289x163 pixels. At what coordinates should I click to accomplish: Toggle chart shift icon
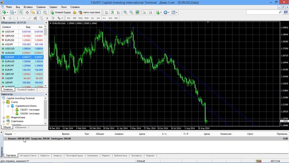(x=150, y=12)
